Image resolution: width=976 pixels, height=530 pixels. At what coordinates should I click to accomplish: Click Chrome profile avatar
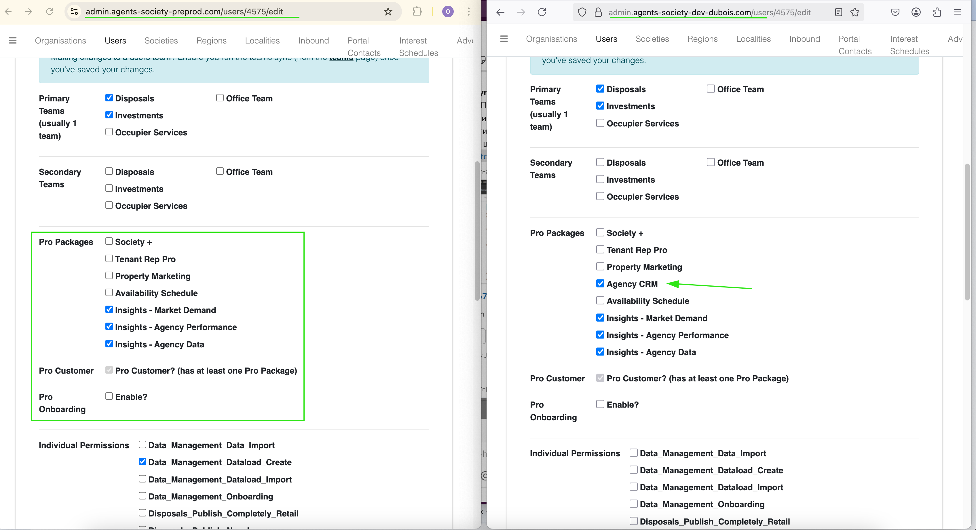tap(447, 11)
